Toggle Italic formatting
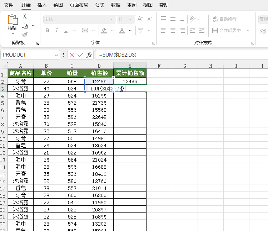 pyautogui.click(x=56, y=31)
